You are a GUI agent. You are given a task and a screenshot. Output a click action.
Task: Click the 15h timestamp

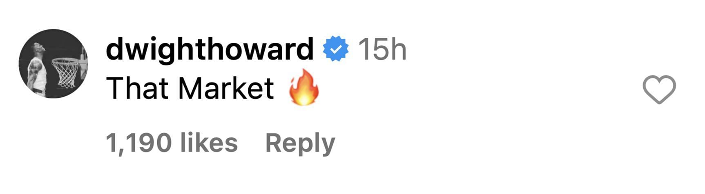click(x=382, y=50)
